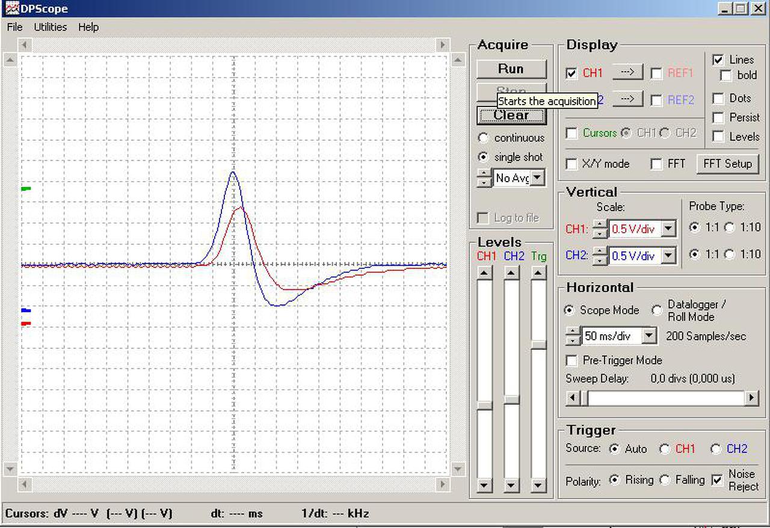Click the down arrow of the CH1 level slider
The image size is (770, 528).
tap(485, 485)
